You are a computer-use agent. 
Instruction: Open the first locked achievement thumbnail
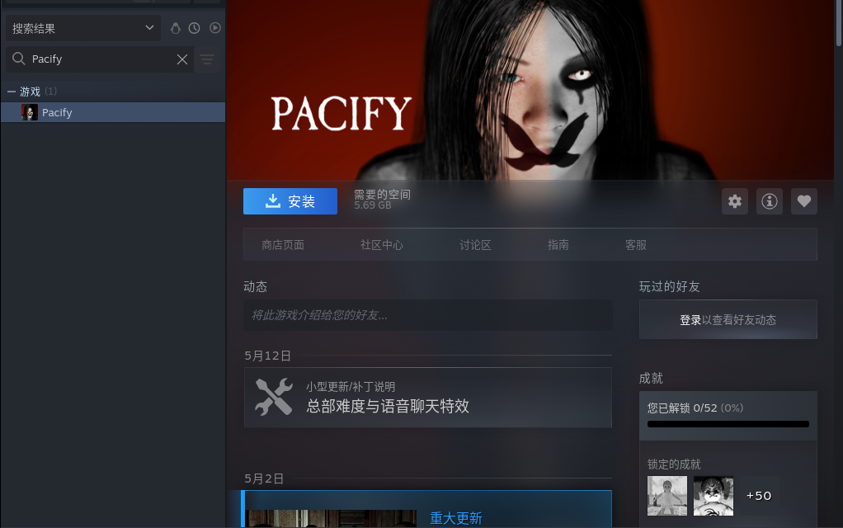click(667, 496)
